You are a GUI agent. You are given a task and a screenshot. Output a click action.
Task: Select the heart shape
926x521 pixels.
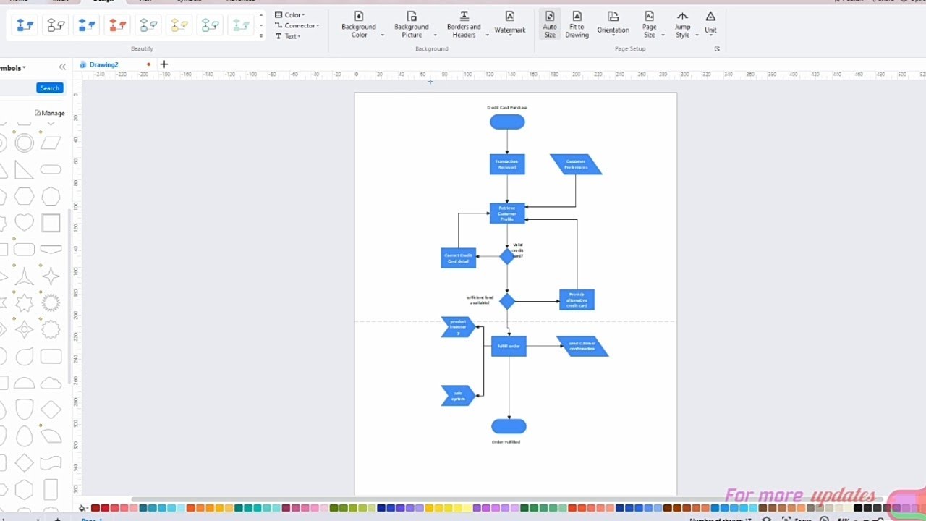coord(25,223)
